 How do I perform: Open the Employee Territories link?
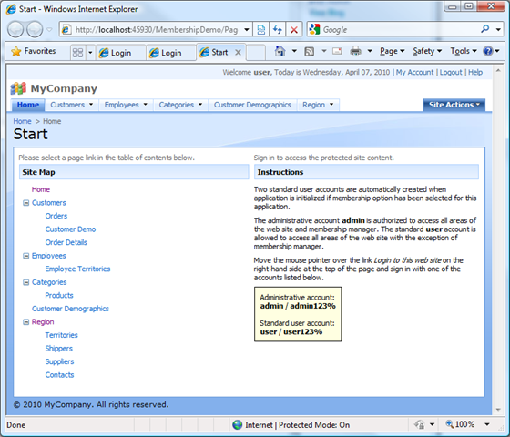[77, 269]
